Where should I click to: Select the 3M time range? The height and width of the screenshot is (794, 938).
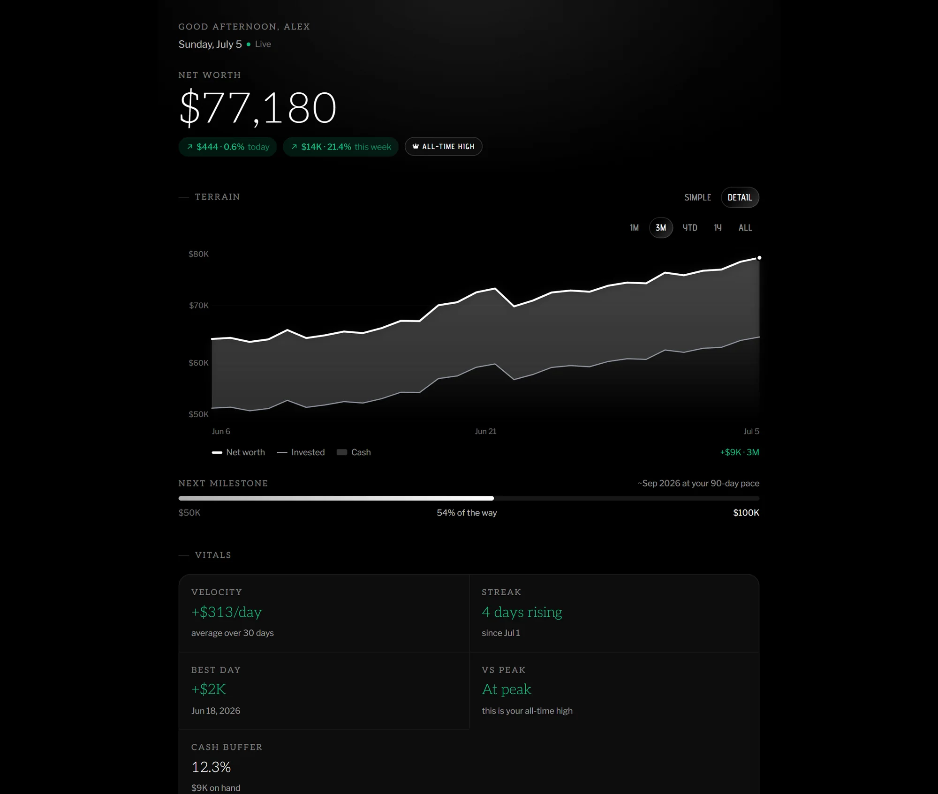[x=661, y=228]
